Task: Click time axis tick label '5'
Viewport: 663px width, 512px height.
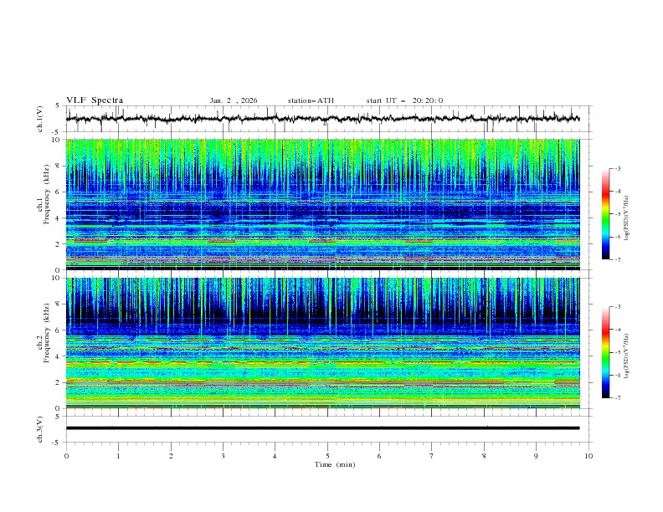Action: 327,456
